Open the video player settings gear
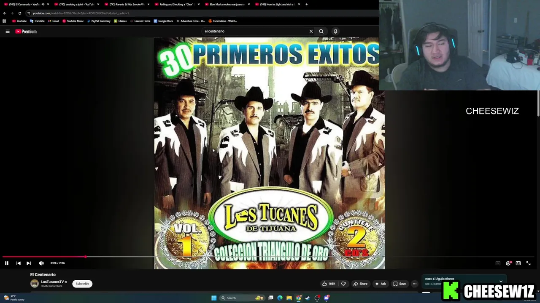 coord(508,263)
